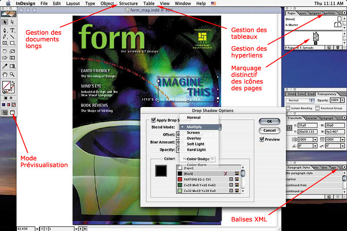347x231 pixels.
Task: Click Apply Gradient button in toolbox
Action: [9, 104]
